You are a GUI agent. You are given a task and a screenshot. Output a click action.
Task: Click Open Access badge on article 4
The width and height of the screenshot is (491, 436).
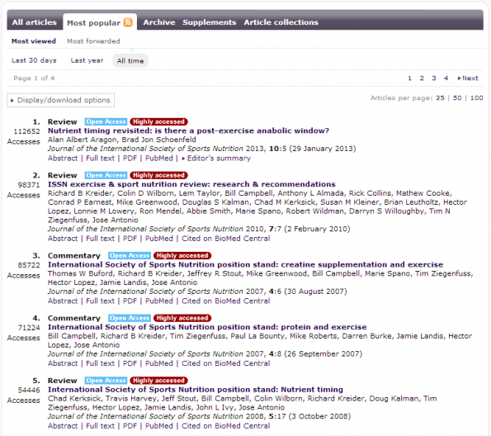pos(130,318)
